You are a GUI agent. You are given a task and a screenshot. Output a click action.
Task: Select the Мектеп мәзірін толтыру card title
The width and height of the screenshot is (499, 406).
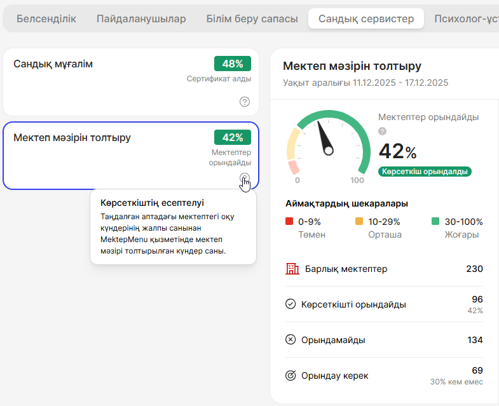tap(72, 137)
